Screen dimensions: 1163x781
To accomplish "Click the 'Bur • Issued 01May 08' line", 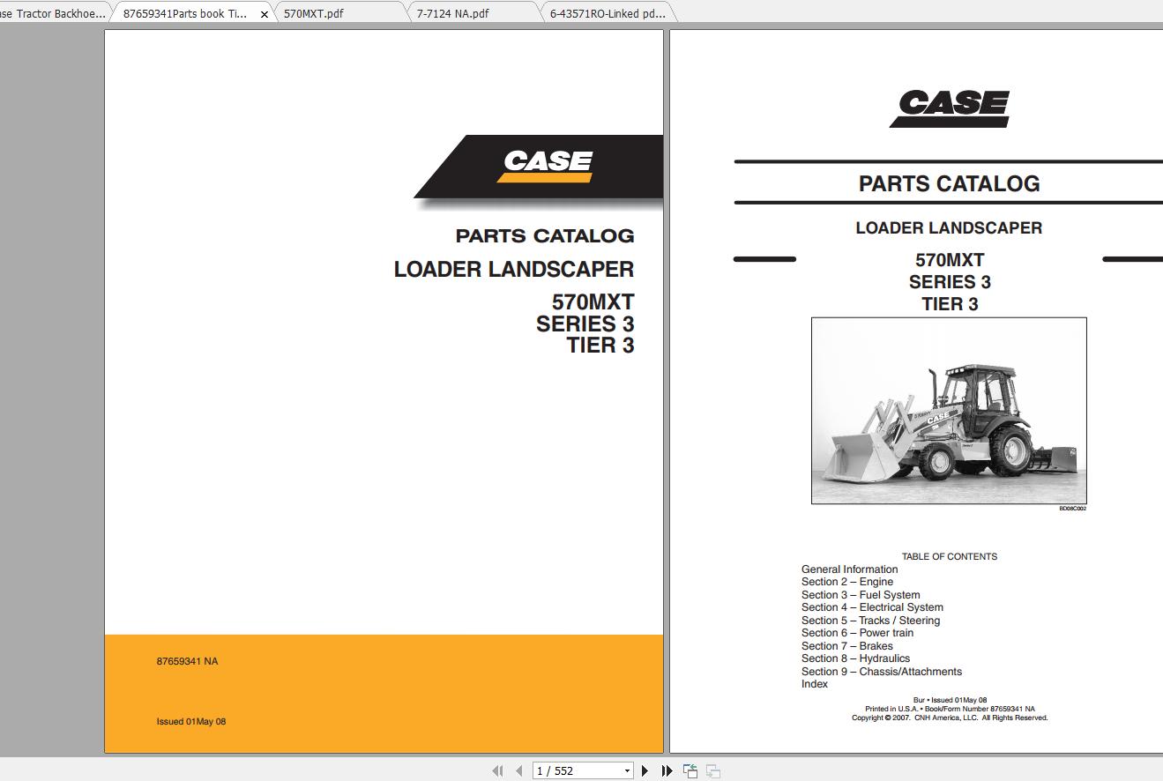I will pyautogui.click(x=950, y=700).
